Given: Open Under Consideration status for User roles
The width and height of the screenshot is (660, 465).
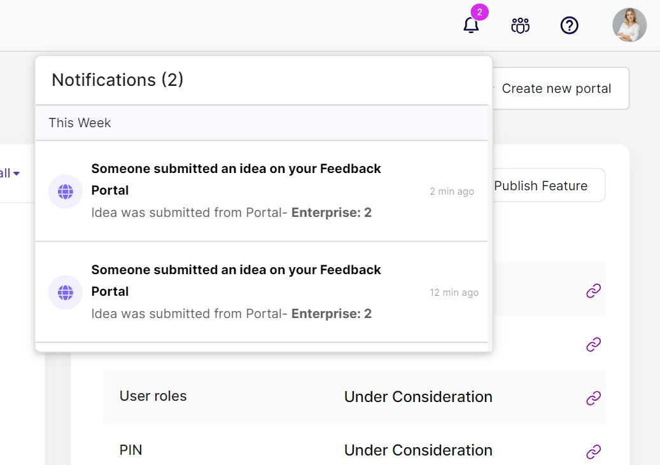Looking at the screenshot, I should coord(418,397).
